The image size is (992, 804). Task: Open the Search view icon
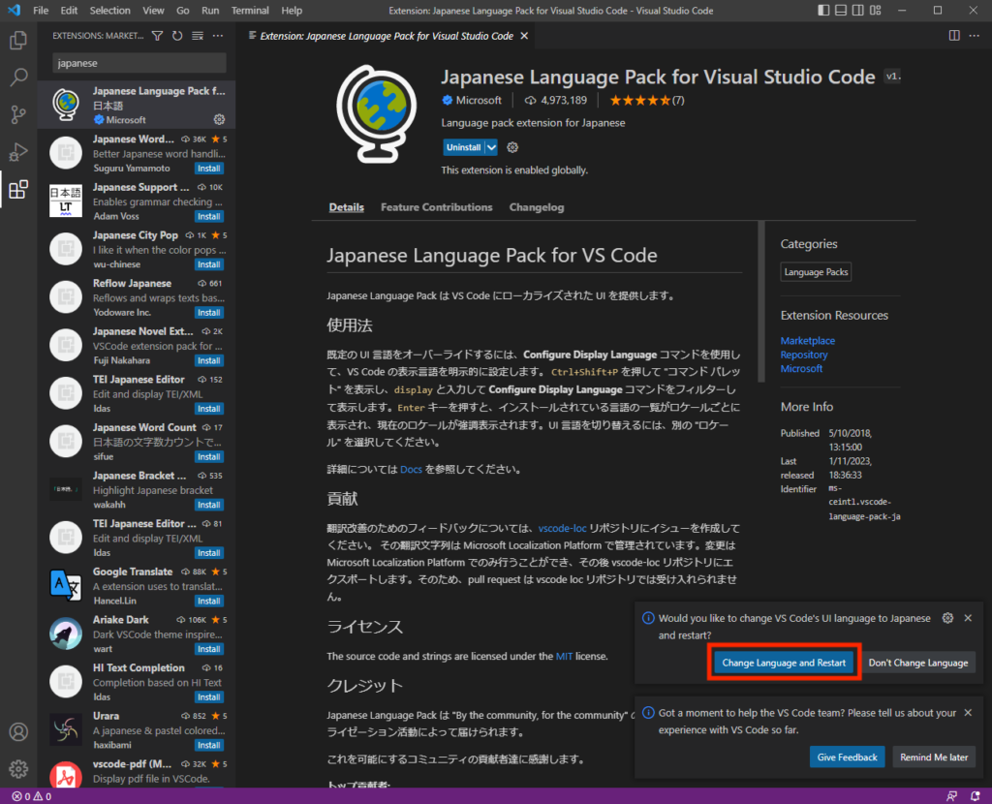17,77
